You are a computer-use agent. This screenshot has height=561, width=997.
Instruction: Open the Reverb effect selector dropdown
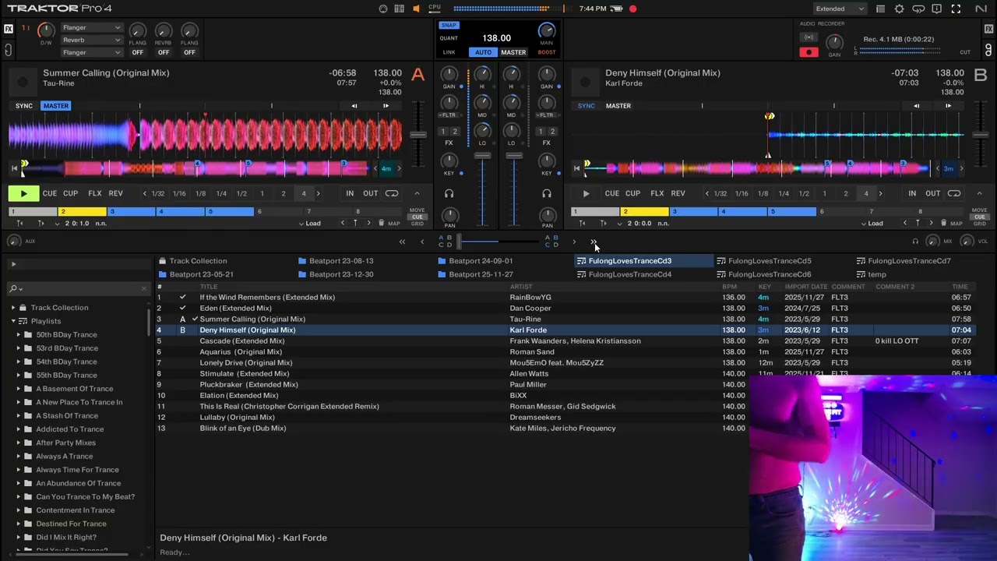point(91,40)
